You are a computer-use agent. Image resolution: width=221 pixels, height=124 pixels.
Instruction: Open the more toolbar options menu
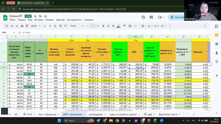pos(170,26)
